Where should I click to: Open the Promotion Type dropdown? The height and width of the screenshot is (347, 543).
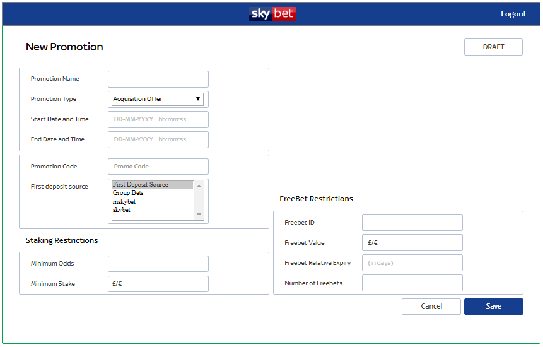tap(158, 99)
